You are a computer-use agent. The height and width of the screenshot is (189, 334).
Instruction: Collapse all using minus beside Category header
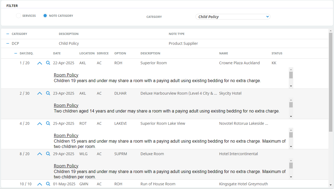8,34
